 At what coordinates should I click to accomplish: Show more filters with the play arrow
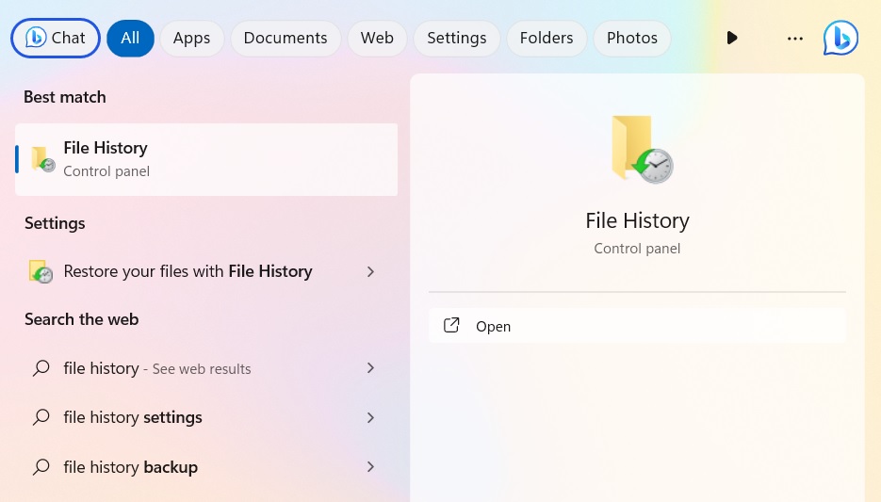731,38
